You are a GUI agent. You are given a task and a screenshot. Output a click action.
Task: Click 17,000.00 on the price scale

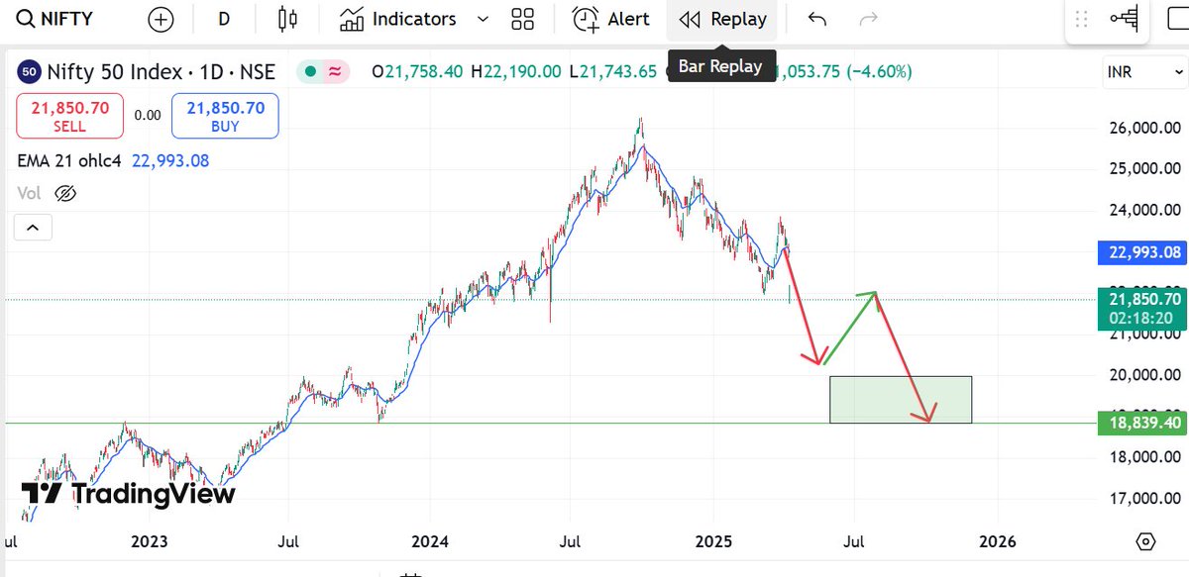pyautogui.click(x=1144, y=498)
